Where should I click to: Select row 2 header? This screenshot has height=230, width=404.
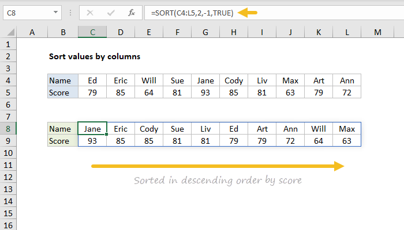point(8,56)
